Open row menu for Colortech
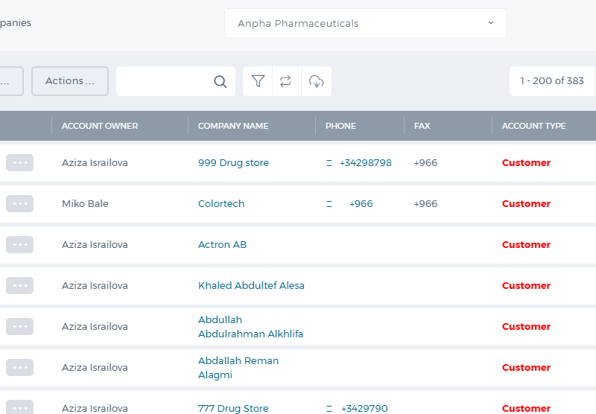Image resolution: width=596 pixels, height=414 pixels. click(x=20, y=203)
